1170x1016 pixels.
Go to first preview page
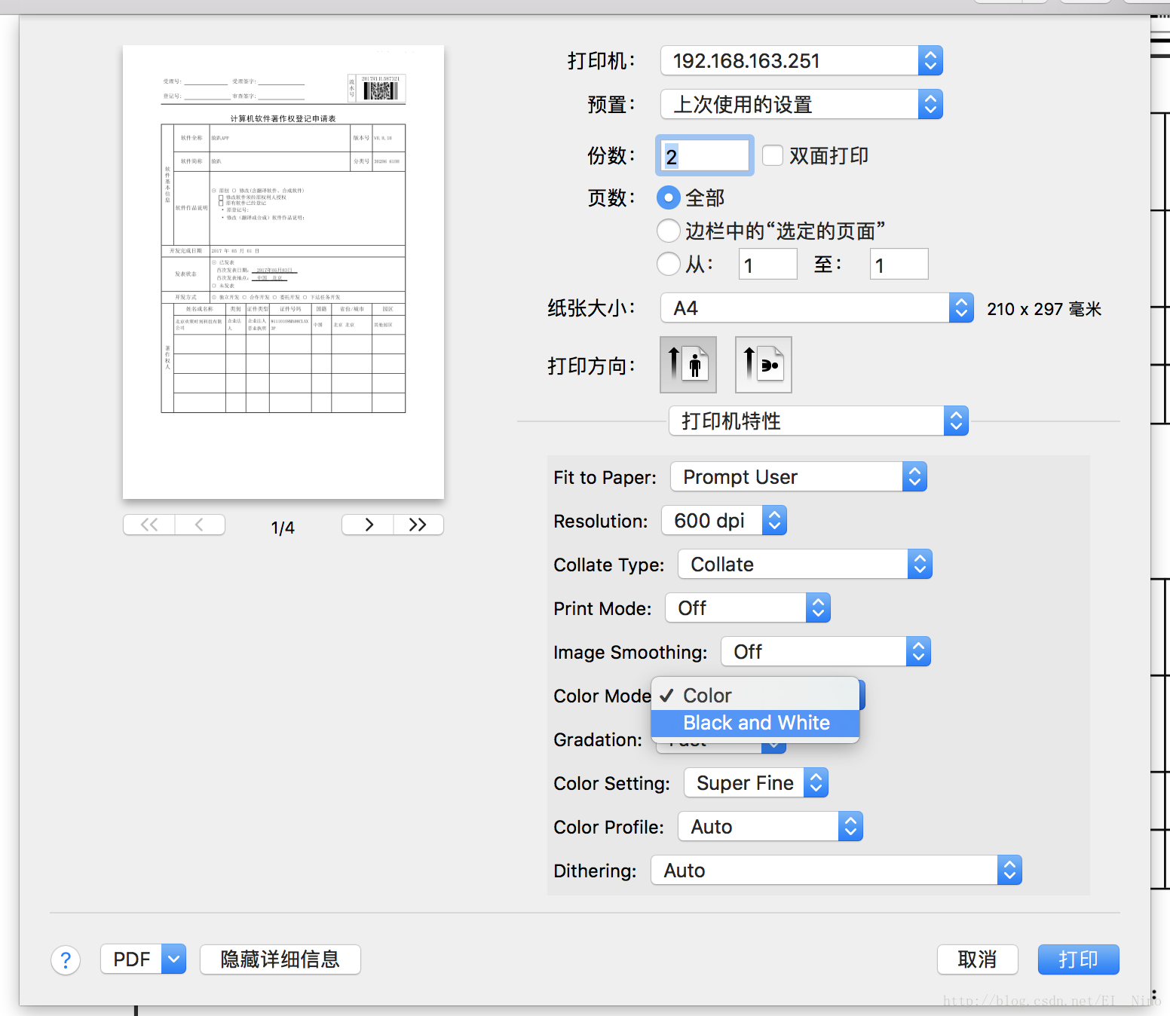(149, 525)
